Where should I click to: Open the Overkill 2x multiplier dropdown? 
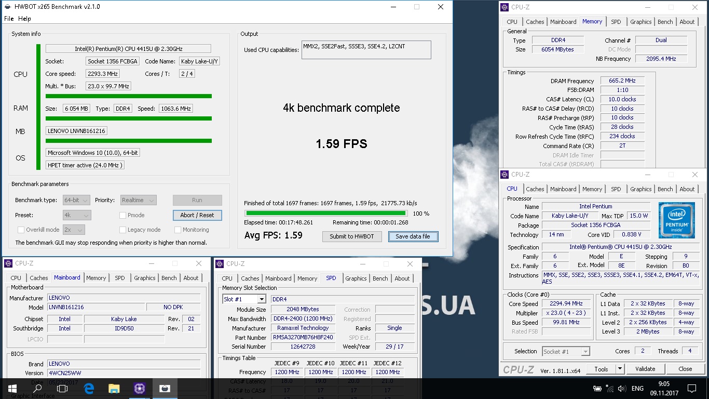74,230
